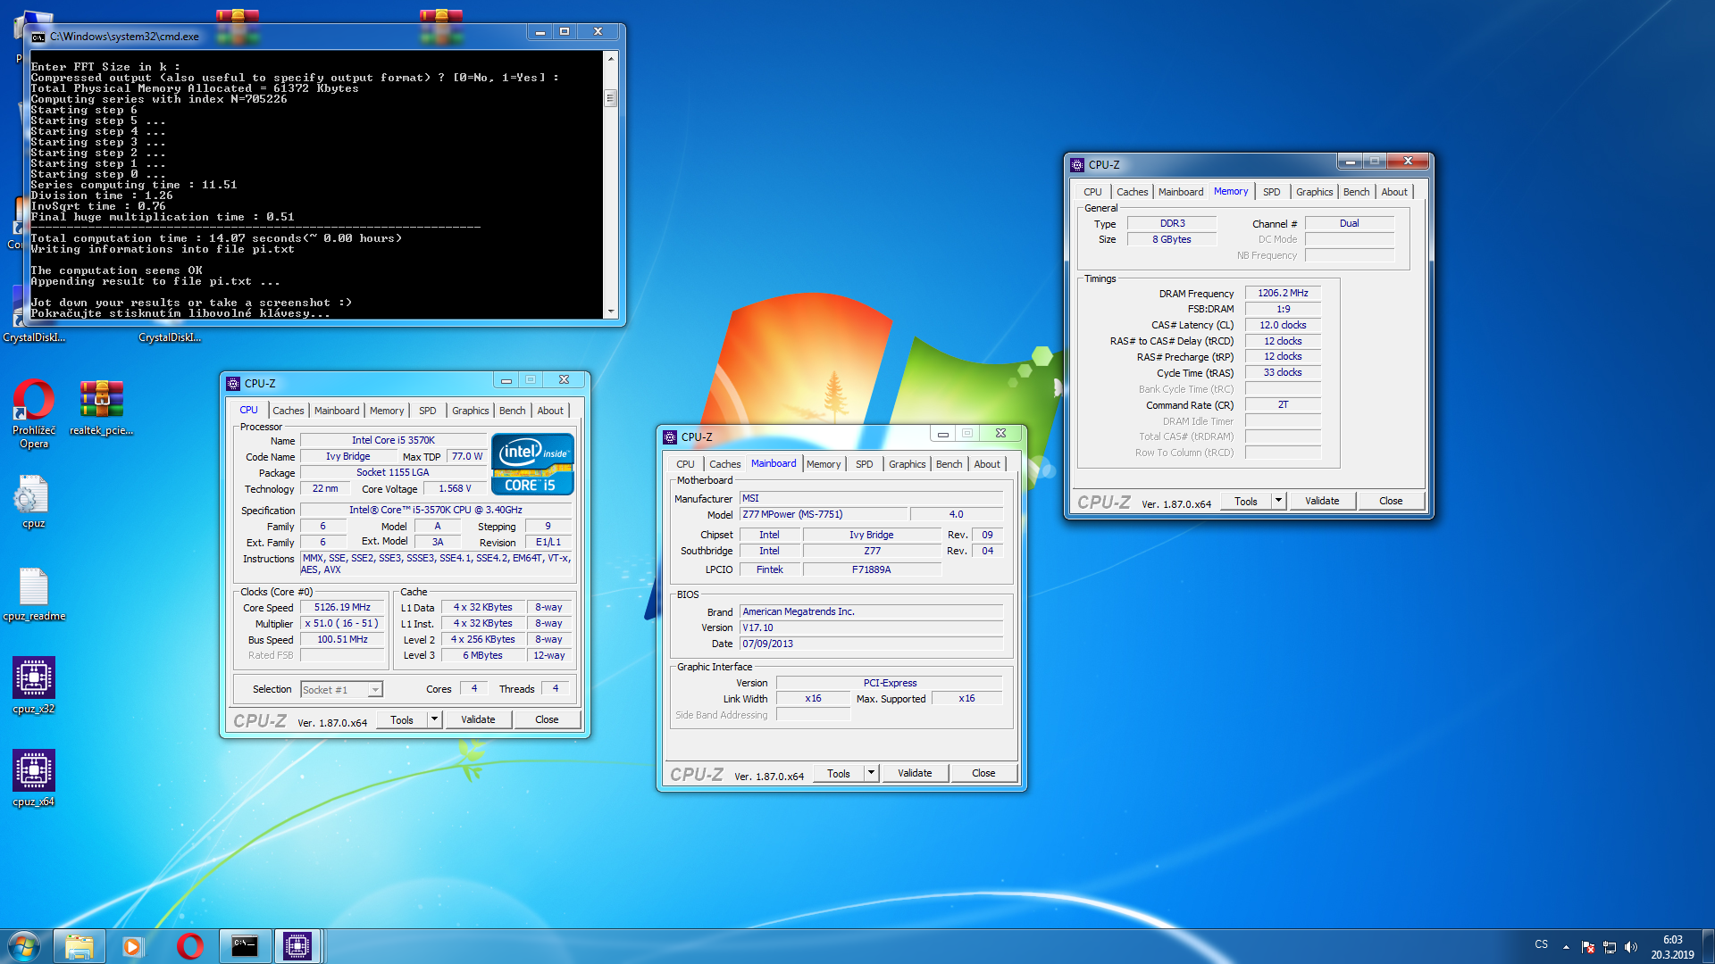The height and width of the screenshot is (964, 1715).
Task: Open the cpuz_readme text file
Action: point(34,594)
